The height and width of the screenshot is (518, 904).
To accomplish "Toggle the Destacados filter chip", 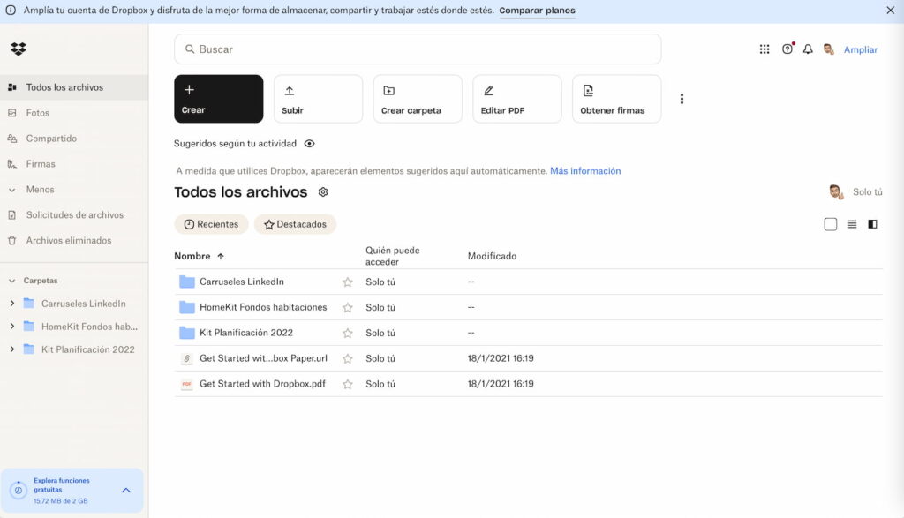I will coord(295,224).
